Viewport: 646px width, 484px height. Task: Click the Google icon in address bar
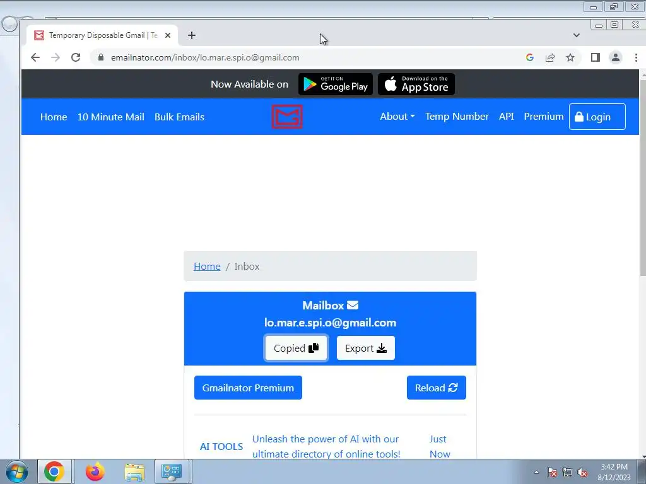pyautogui.click(x=530, y=57)
